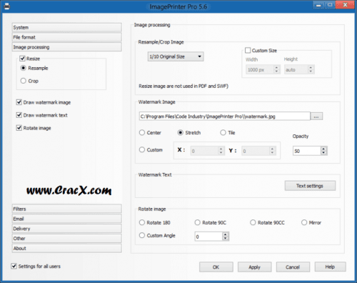Click the Opacity value field
This screenshot has height=283, width=357.
[x=307, y=151]
